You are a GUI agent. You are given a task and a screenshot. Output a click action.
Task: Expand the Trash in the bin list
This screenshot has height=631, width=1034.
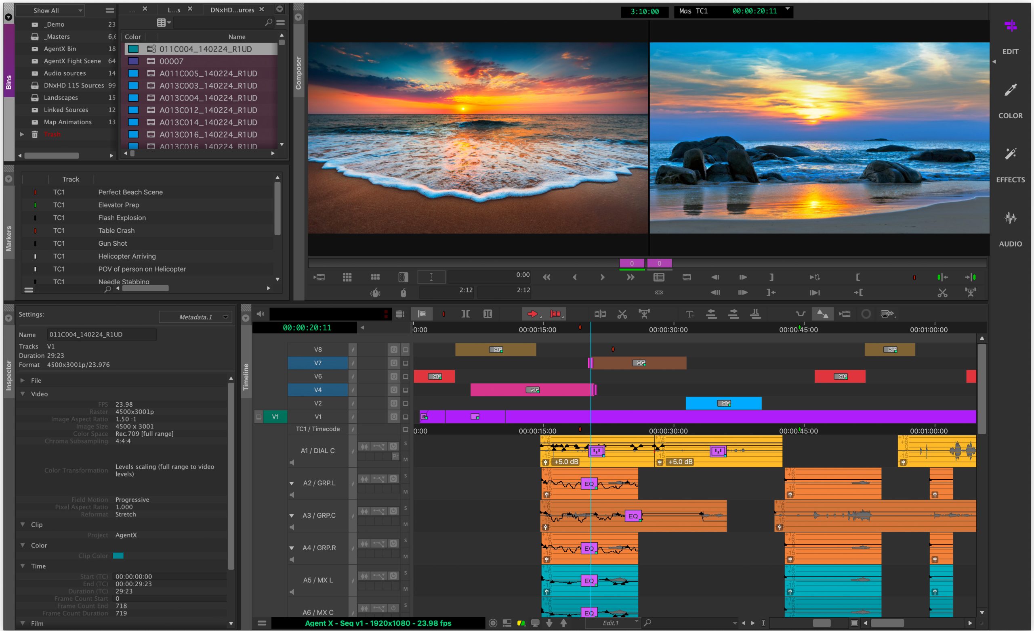click(21, 134)
